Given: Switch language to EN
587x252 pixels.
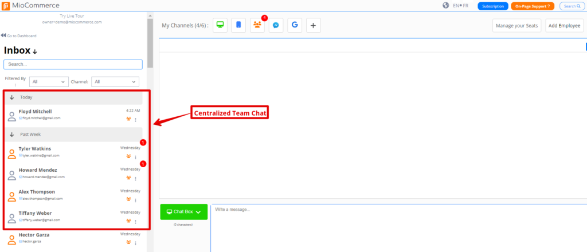Looking at the screenshot, I should pos(456,6).
